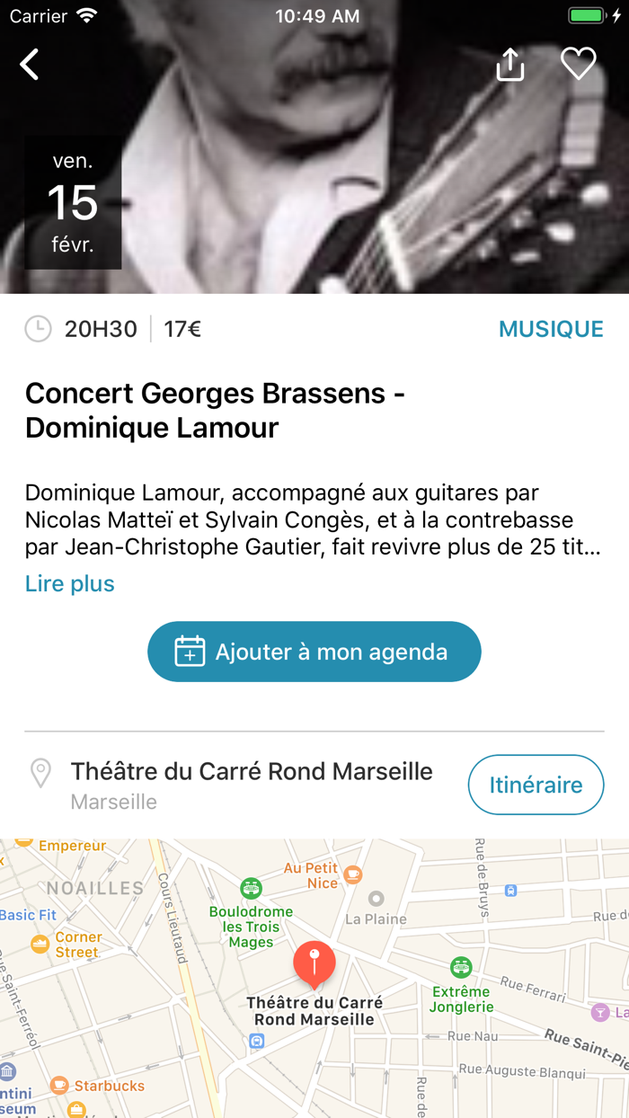Image resolution: width=629 pixels, height=1118 pixels.
Task: Open the MUSIQUE category
Action: (550, 329)
